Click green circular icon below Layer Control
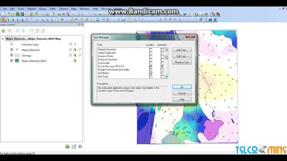The width and height of the screenshot is (287, 161). click(x=67, y=146)
